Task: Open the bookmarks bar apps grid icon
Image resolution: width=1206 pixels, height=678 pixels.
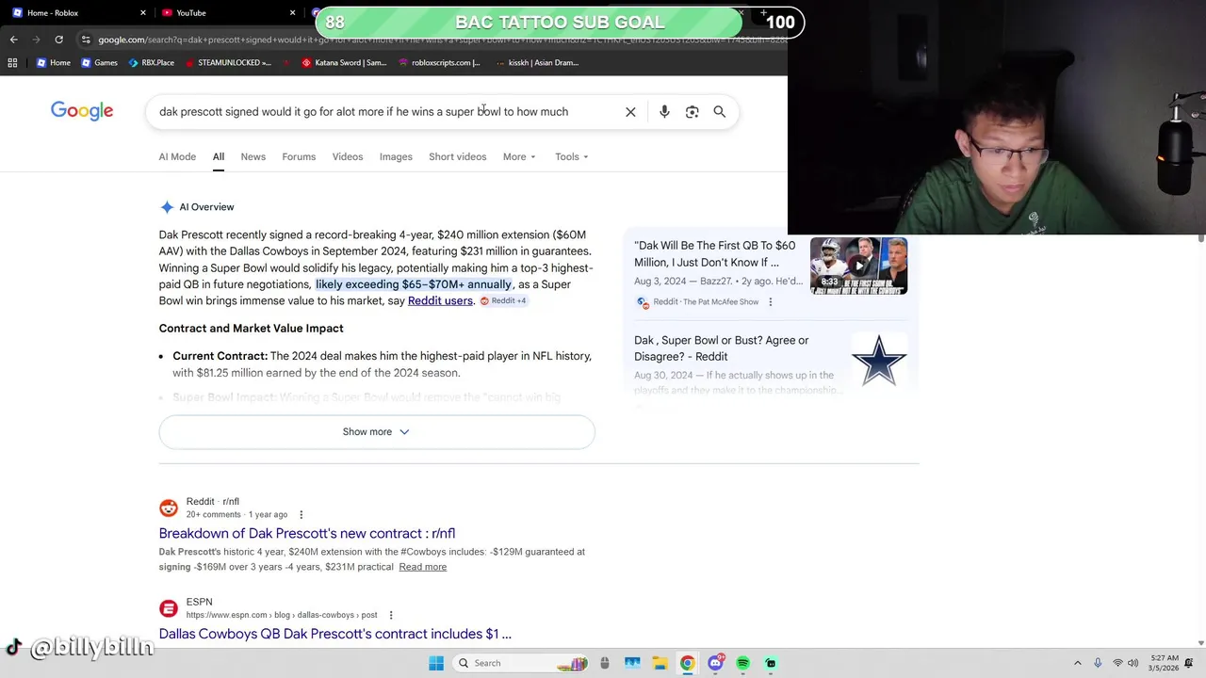Action: click(12, 62)
